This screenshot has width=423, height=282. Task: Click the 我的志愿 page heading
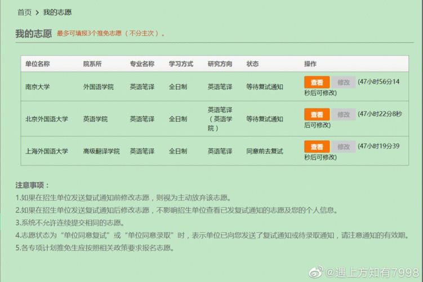tap(33, 34)
